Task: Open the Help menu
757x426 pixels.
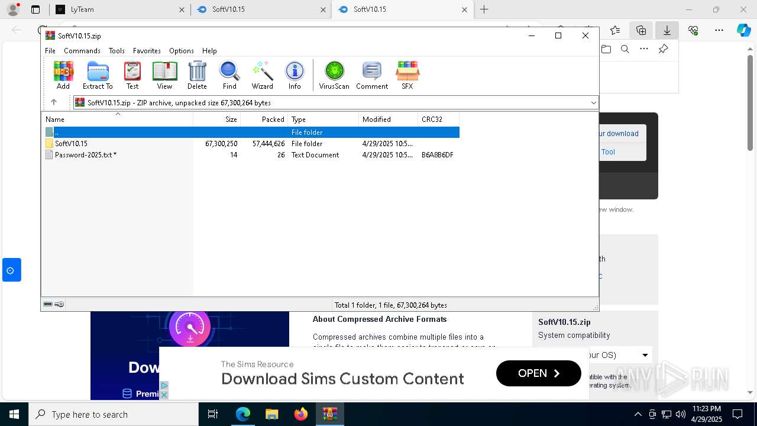Action: (209, 51)
